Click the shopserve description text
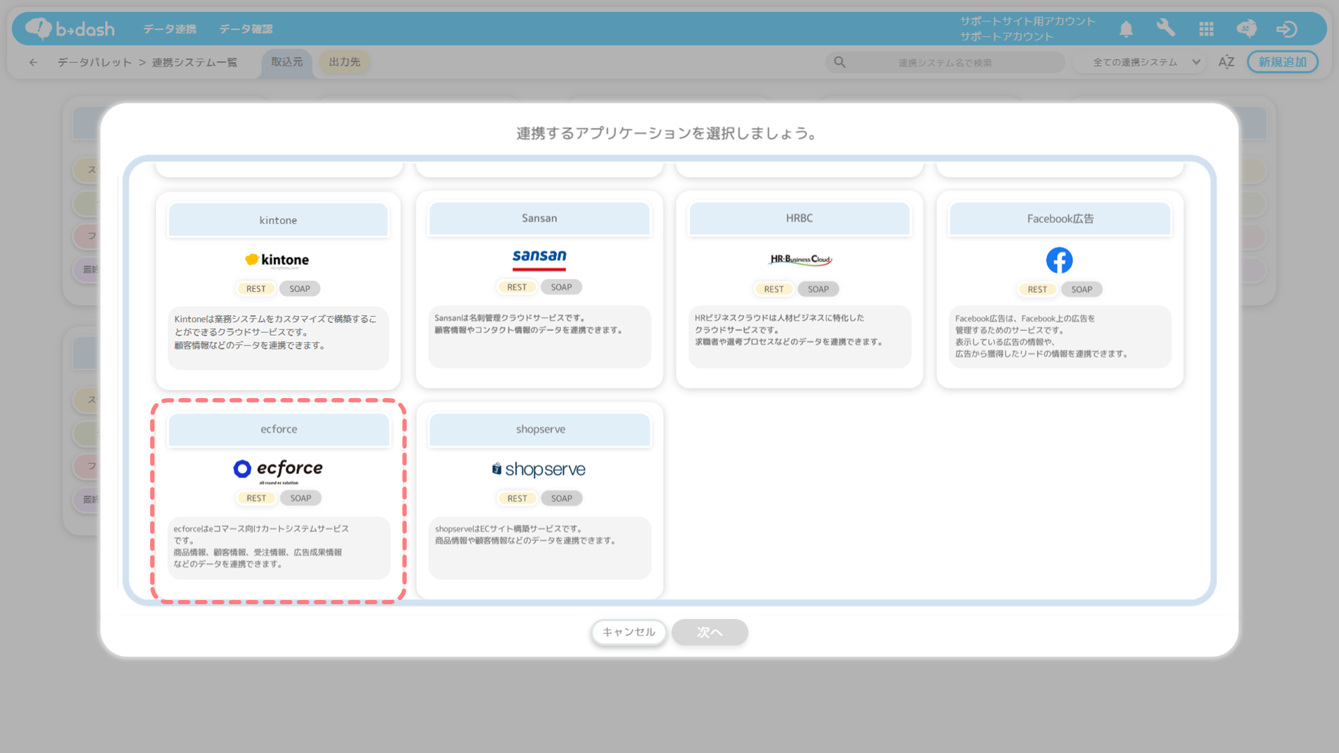This screenshot has width=1339, height=753. pos(525,535)
